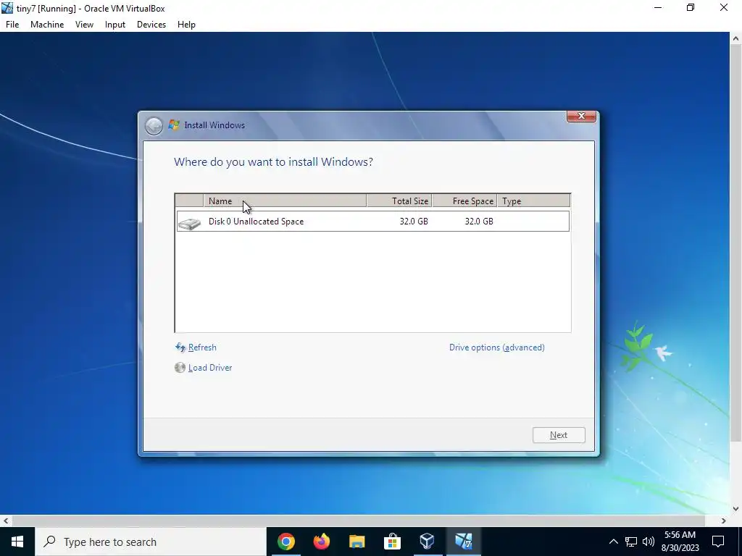This screenshot has width=742, height=556.
Task: Click the Refresh arrows icon
Action: [x=180, y=347]
